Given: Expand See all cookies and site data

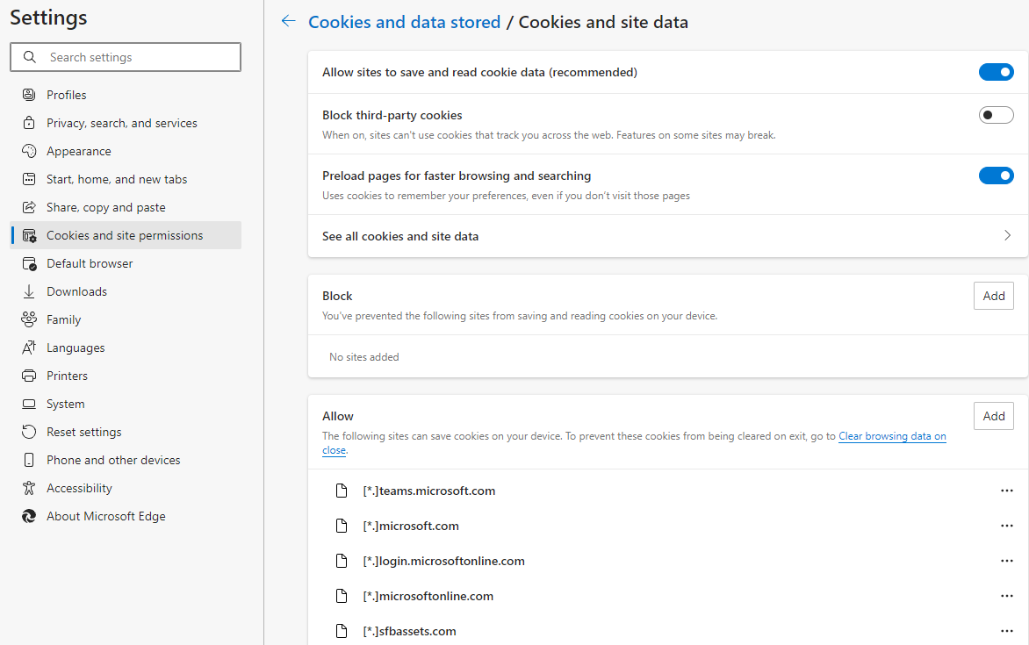Looking at the screenshot, I should tap(1007, 236).
